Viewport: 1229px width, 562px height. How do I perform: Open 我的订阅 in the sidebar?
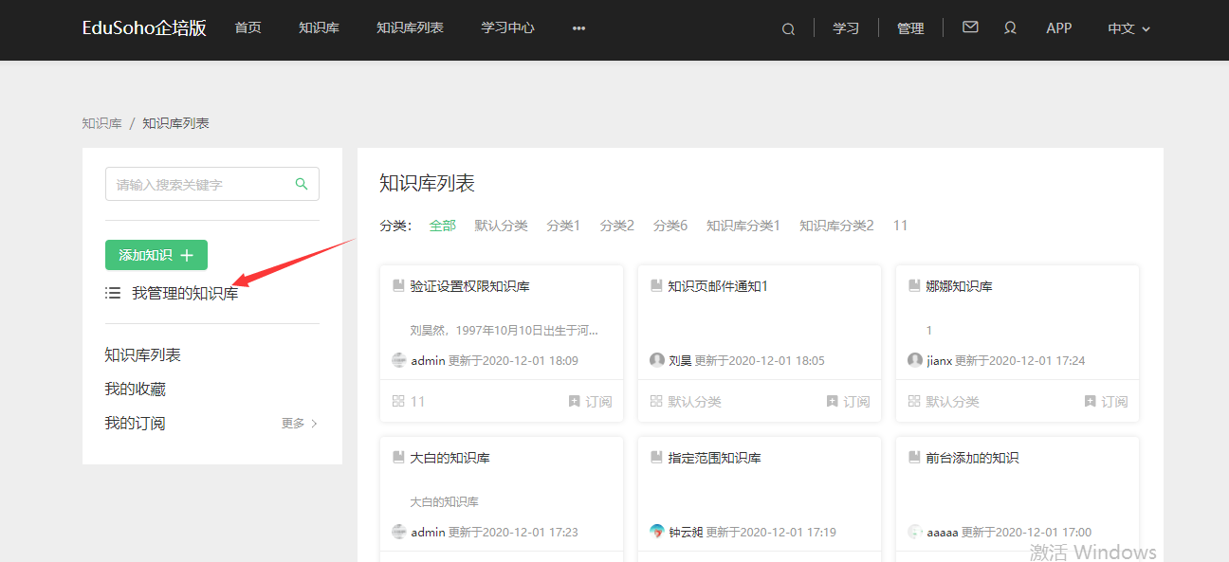[x=135, y=424]
